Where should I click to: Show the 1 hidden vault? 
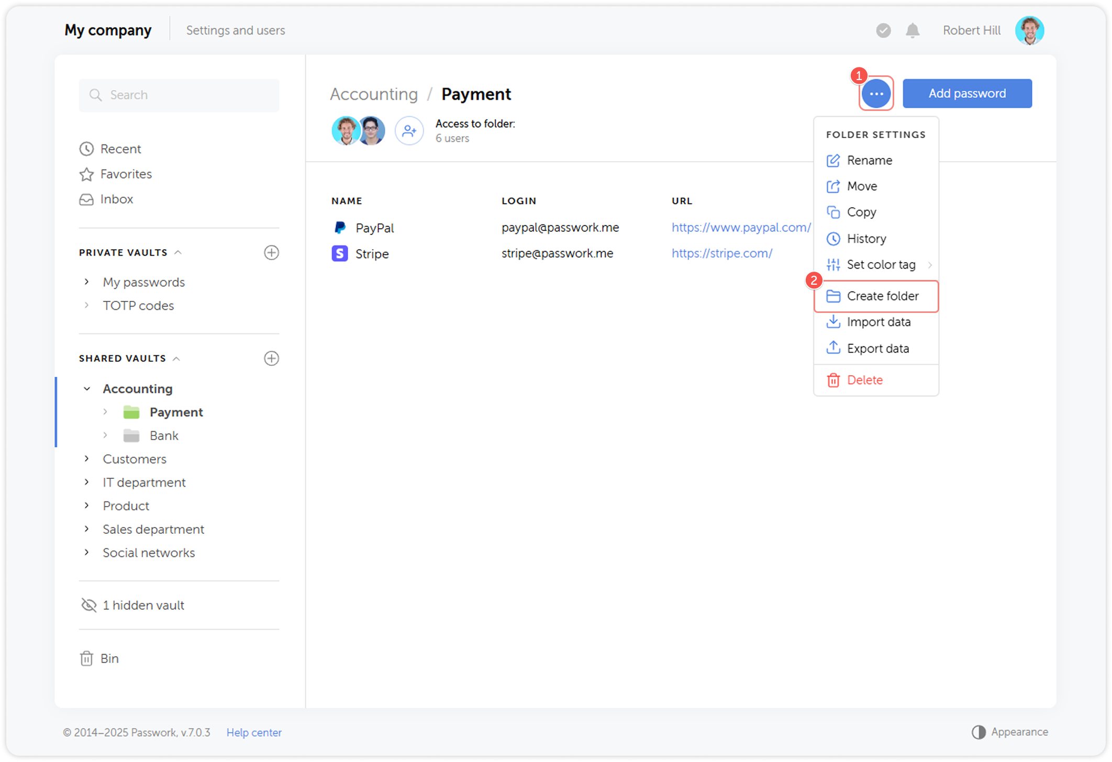(x=143, y=605)
